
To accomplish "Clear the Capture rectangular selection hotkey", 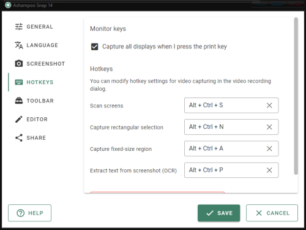I will tap(269, 127).
